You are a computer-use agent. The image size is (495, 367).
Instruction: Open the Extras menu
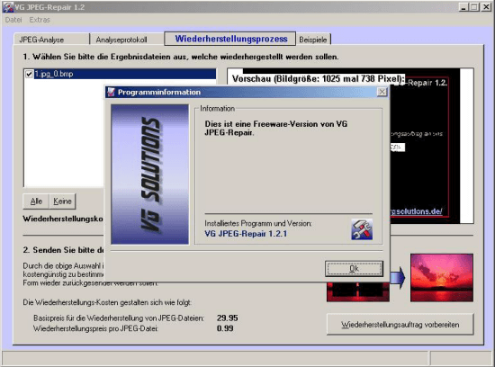(40, 20)
